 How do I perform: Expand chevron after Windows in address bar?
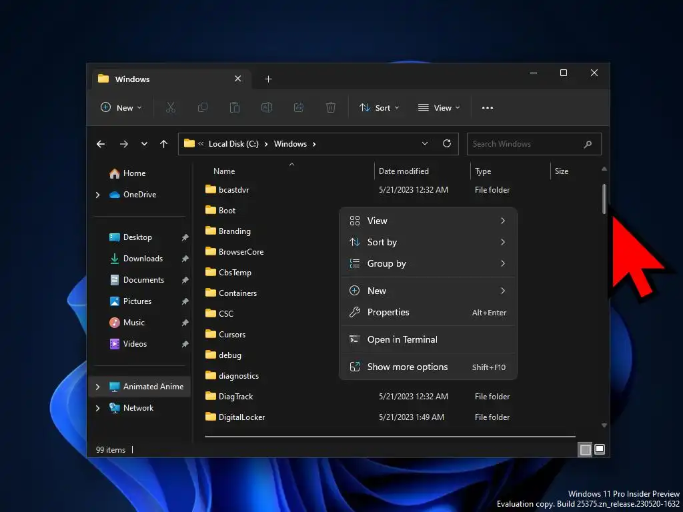click(x=314, y=144)
